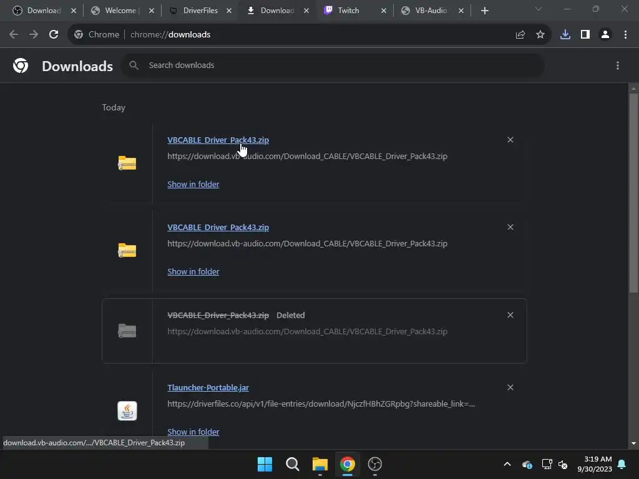This screenshot has height=479, width=639.
Task: Reload the downloads page
Action: (x=54, y=35)
